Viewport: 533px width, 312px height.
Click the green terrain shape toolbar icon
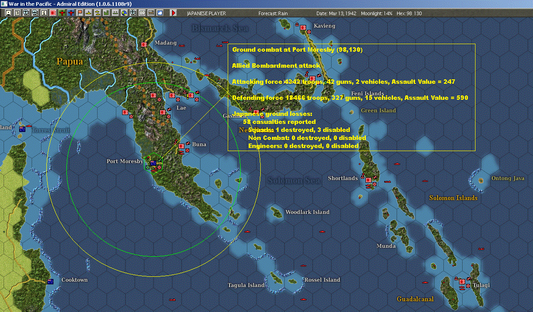coord(107,13)
